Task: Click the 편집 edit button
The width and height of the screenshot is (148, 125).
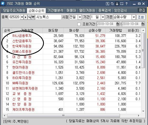Action: click(x=142, y=10)
